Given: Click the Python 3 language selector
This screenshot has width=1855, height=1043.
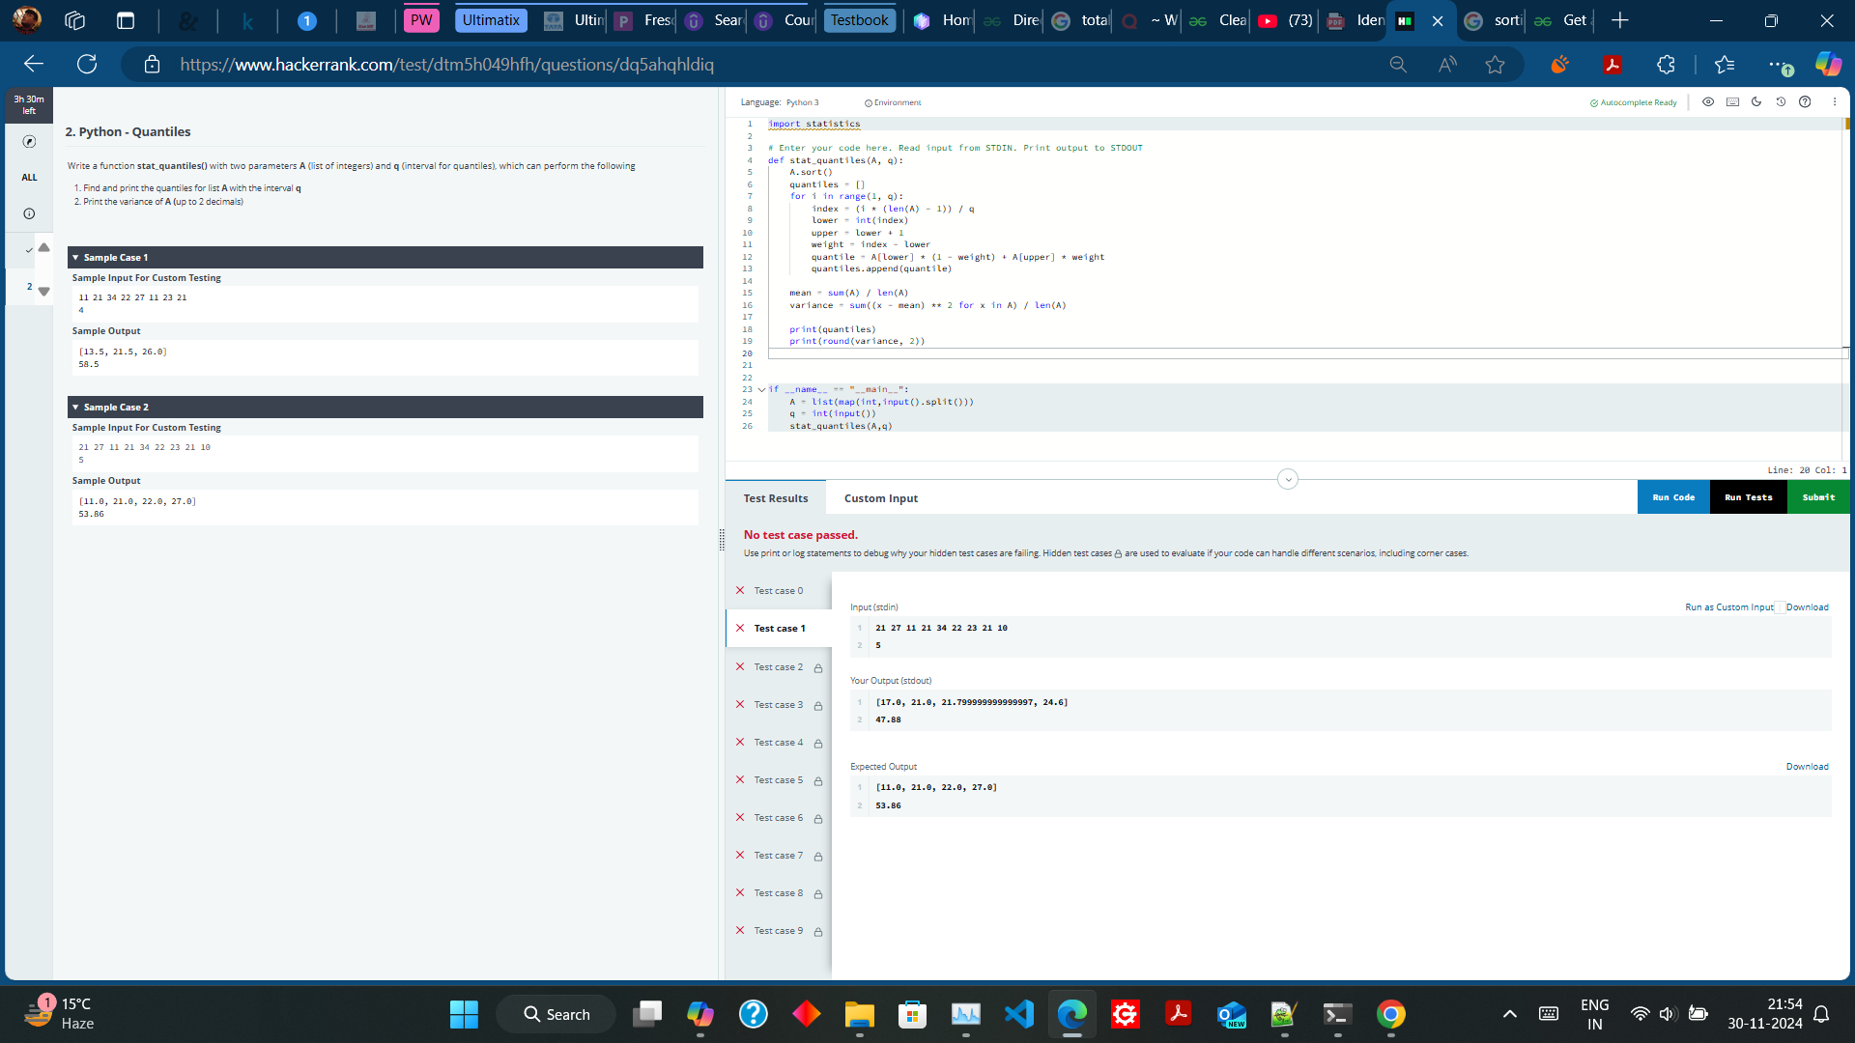Looking at the screenshot, I should pyautogui.click(x=801, y=101).
